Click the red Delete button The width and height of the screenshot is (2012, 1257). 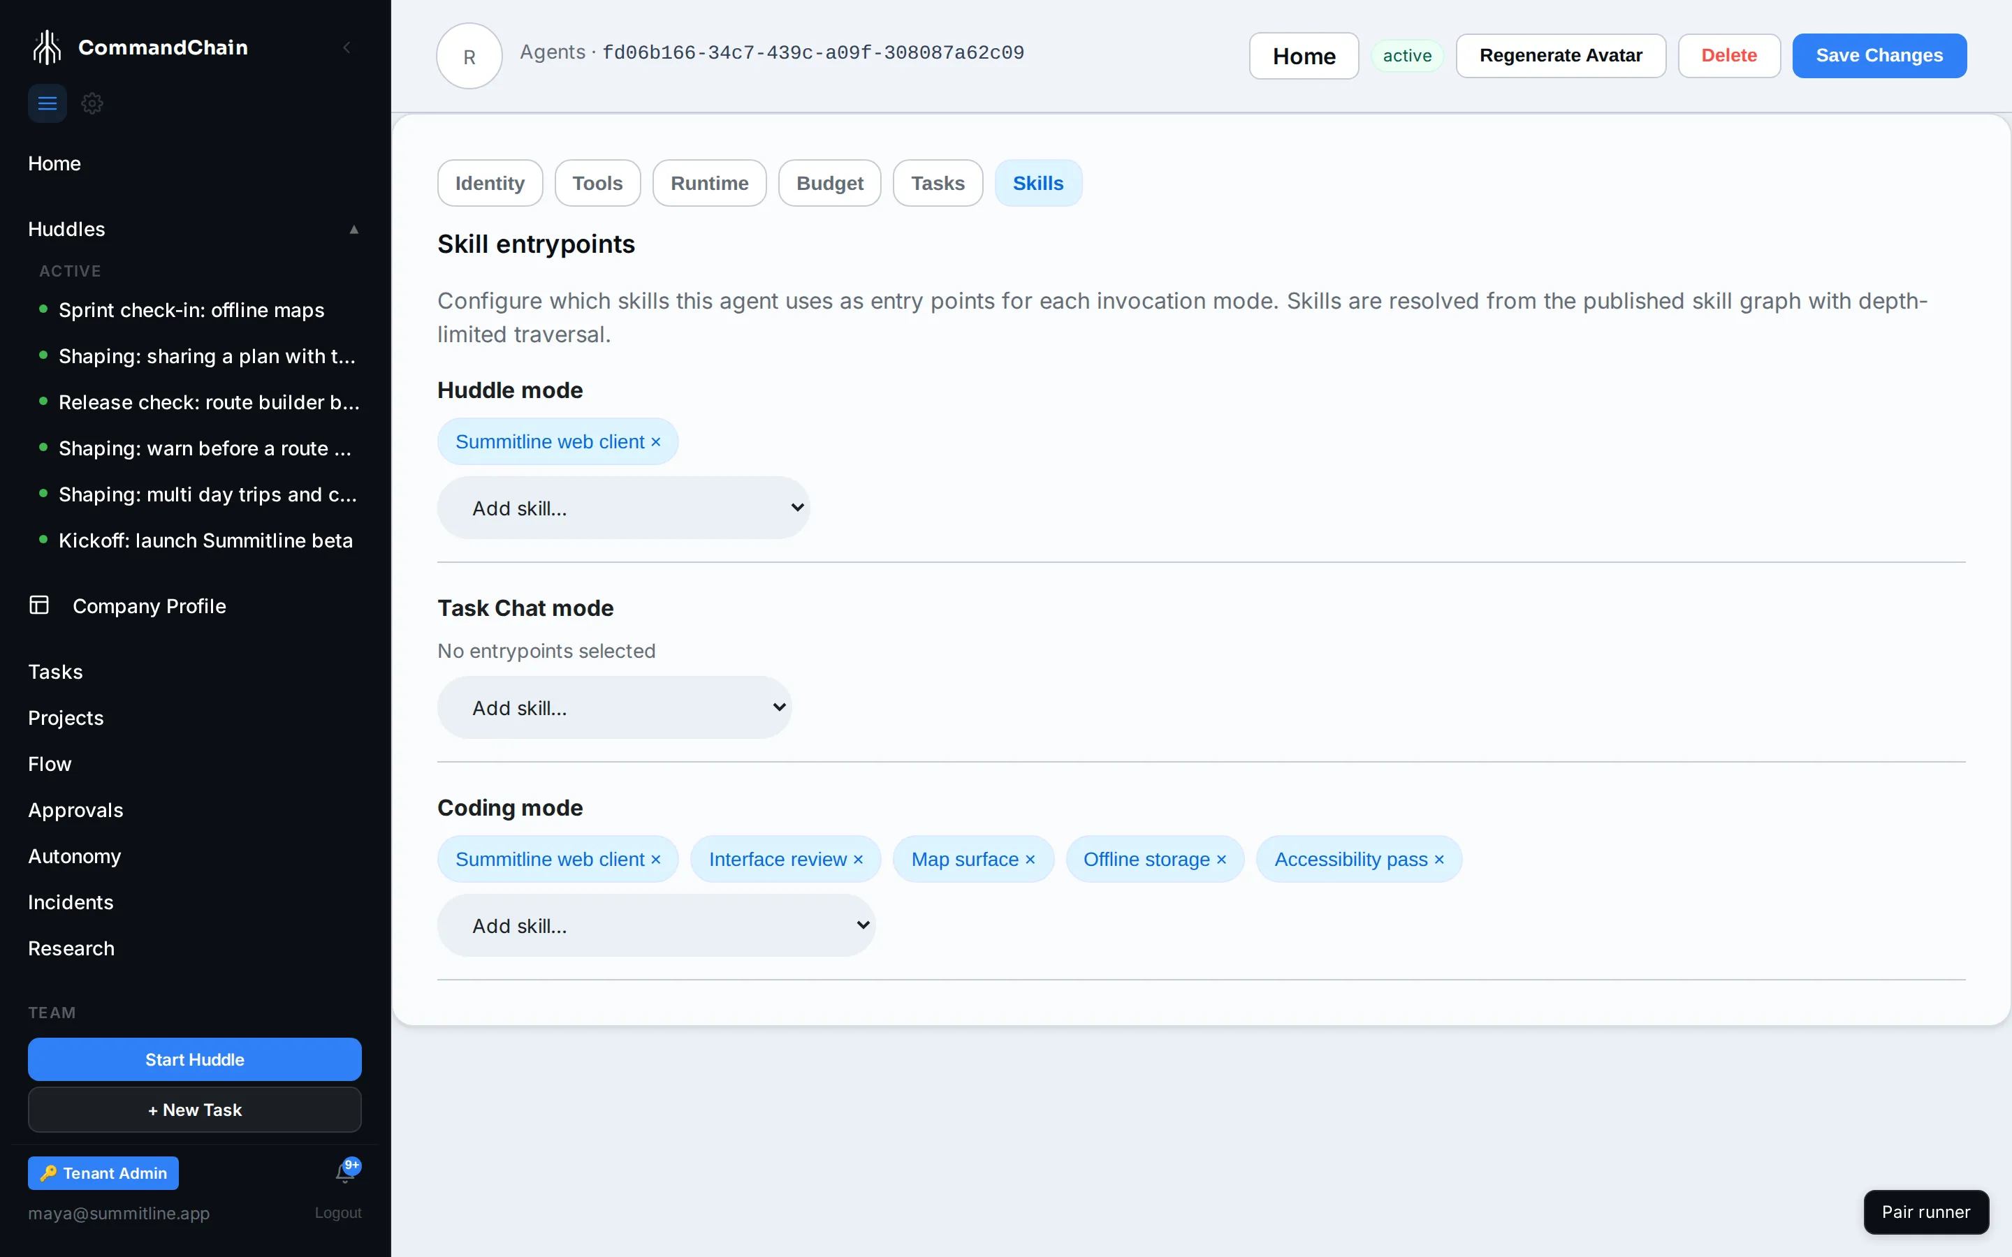coord(1728,56)
